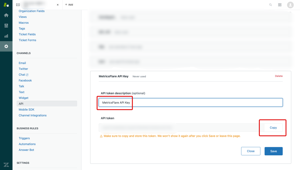Screen dimensions: 300x170
Task: Open the Reporting bar chart icon
Action: pyautogui.click(x=6, y=36)
